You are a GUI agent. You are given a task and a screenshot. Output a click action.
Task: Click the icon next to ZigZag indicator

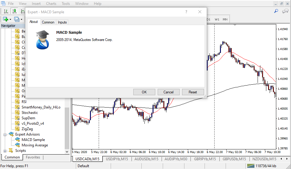[x=17, y=129]
